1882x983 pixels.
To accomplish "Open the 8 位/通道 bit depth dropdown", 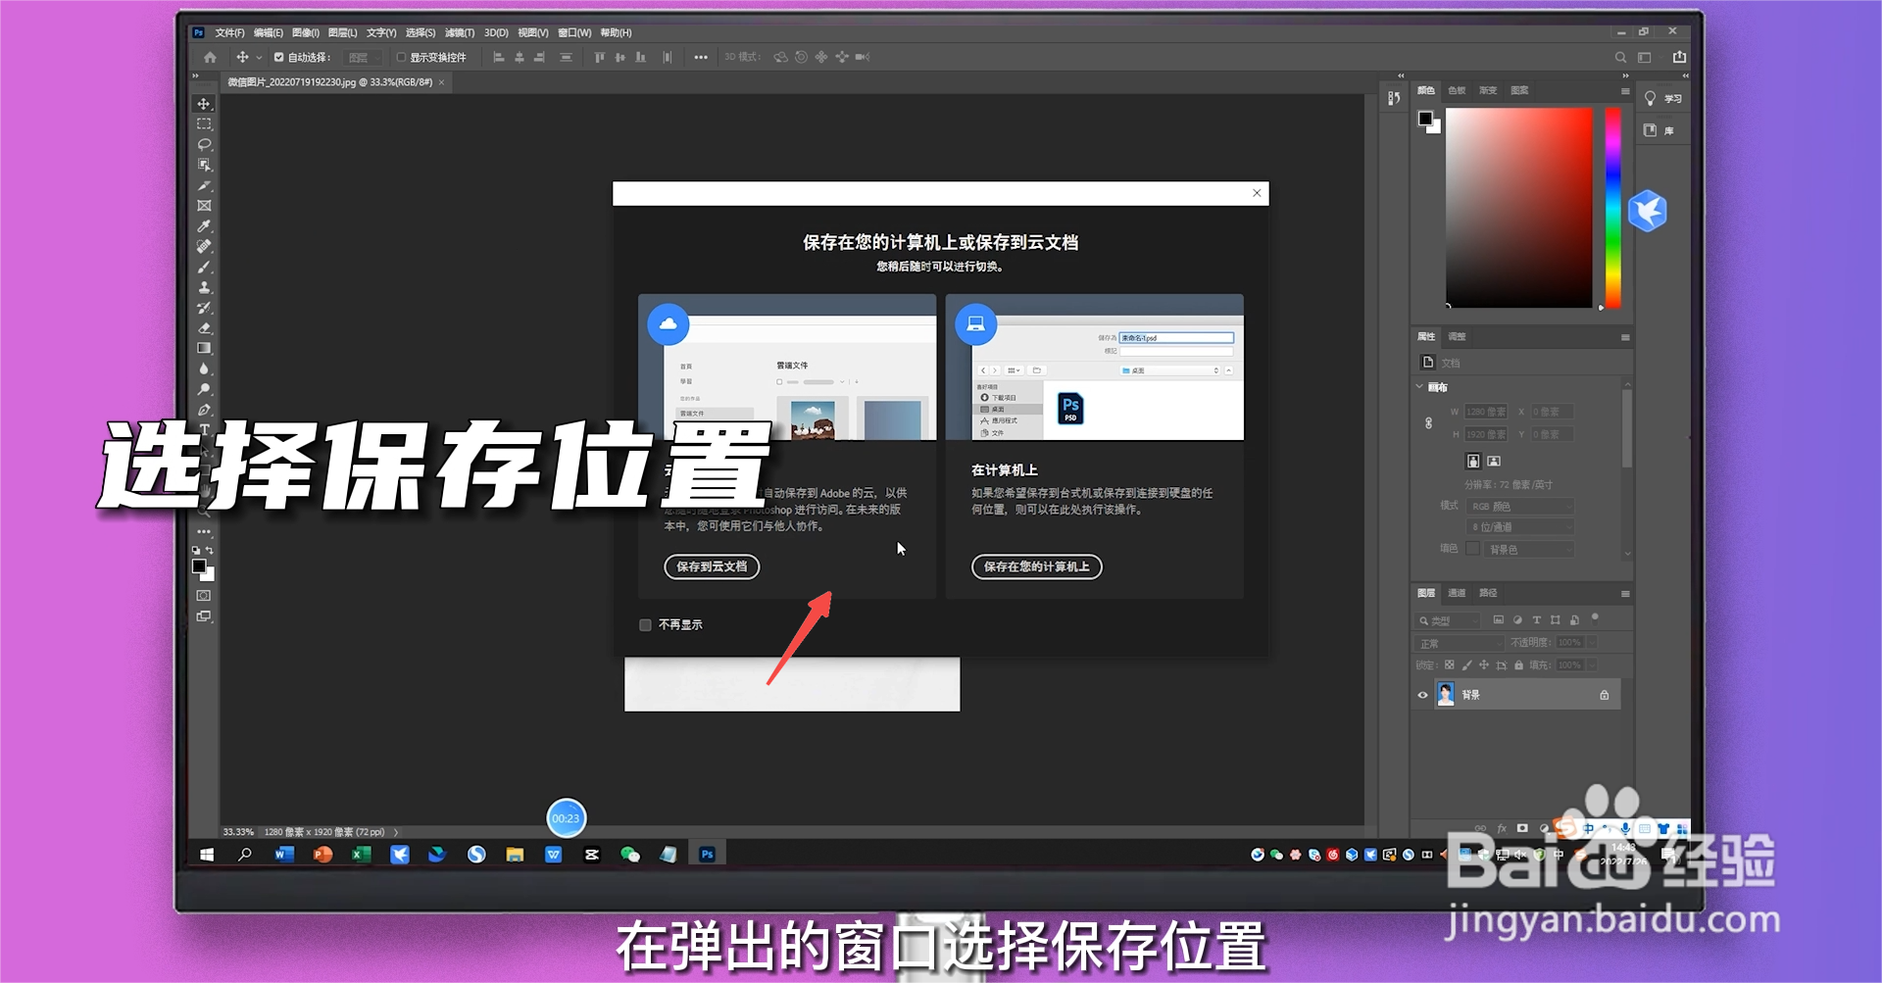I will coord(1520,527).
